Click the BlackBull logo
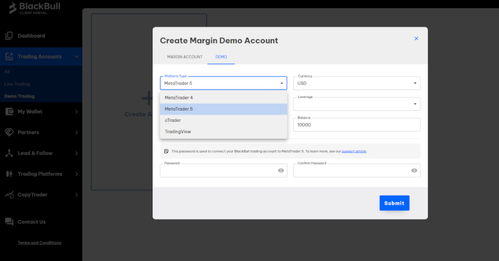This screenshot has height=261, width=499. click(35, 8)
